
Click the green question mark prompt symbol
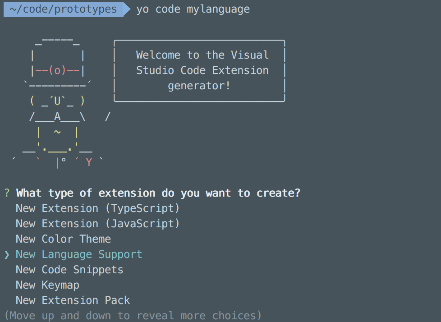7,193
